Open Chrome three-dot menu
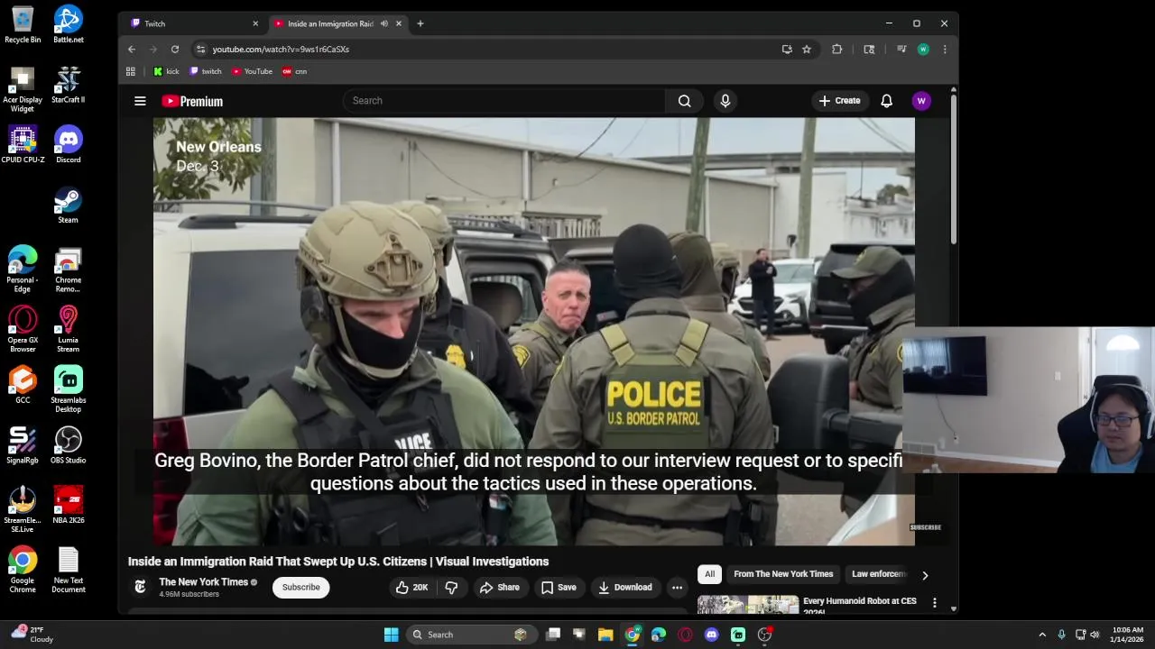The image size is (1155, 649). [945, 50]
